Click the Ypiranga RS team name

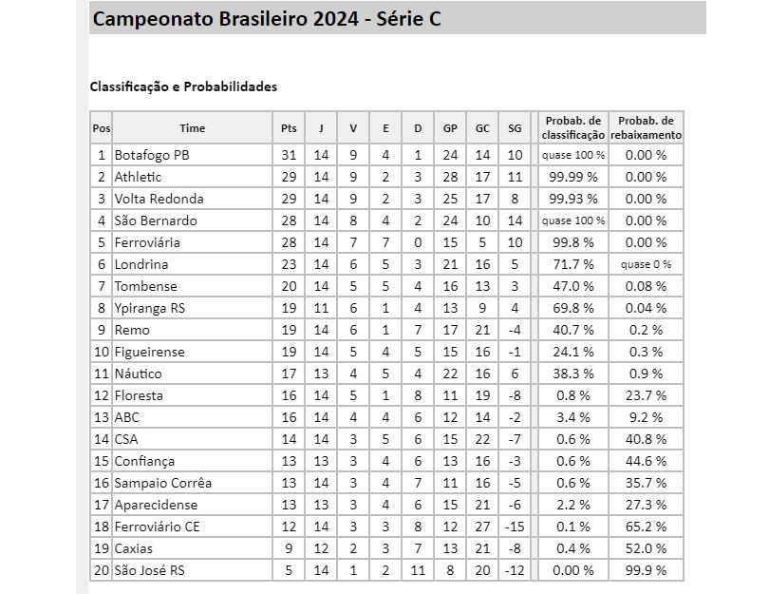click(150, 308)
